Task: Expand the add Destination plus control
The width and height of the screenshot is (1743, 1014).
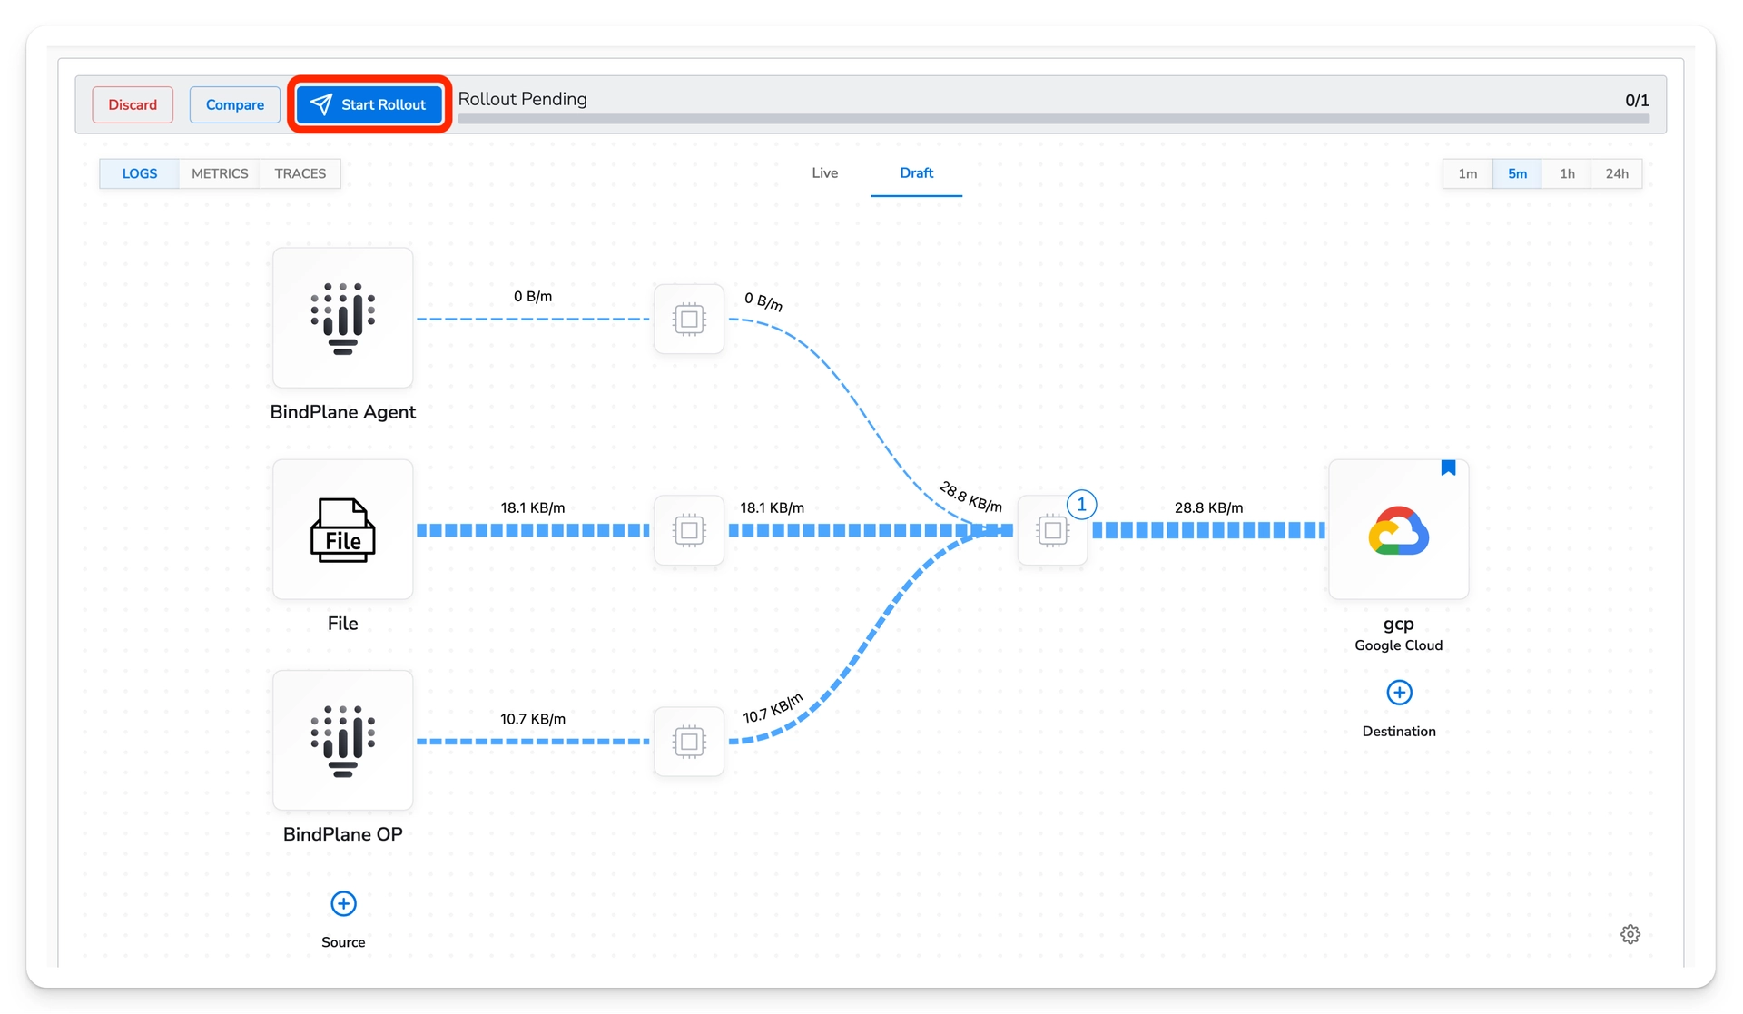Action: point(1399,693)
